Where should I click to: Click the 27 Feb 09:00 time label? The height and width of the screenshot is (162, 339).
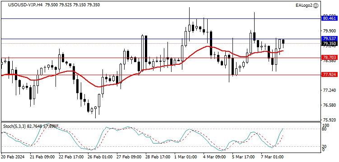pyautogui.click(x=129, y=157)
